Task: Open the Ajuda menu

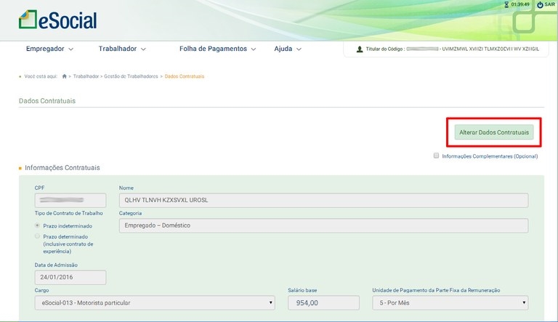Action: tap(288, 49)
